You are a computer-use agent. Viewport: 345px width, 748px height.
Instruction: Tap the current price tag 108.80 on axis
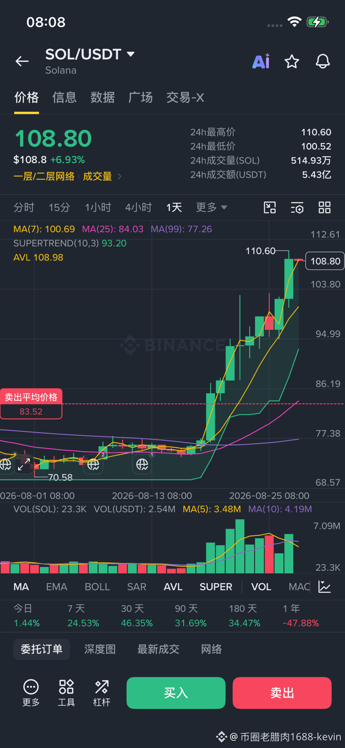[325, 261]
